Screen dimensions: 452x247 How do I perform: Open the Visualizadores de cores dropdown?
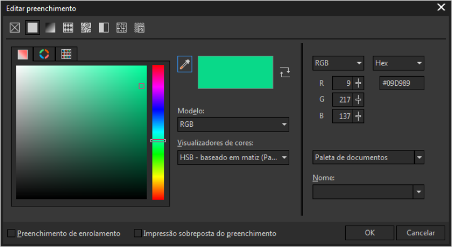[233, 157]
